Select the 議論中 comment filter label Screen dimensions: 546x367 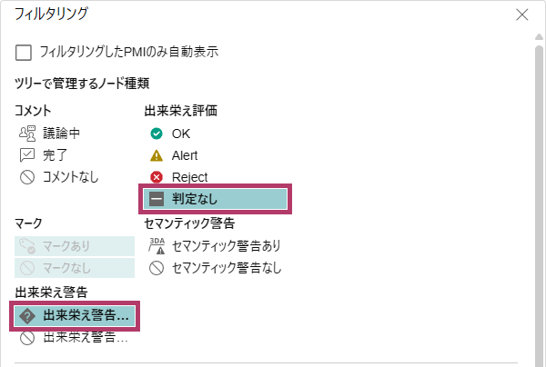pyautogui.click(x=62, y=133)
